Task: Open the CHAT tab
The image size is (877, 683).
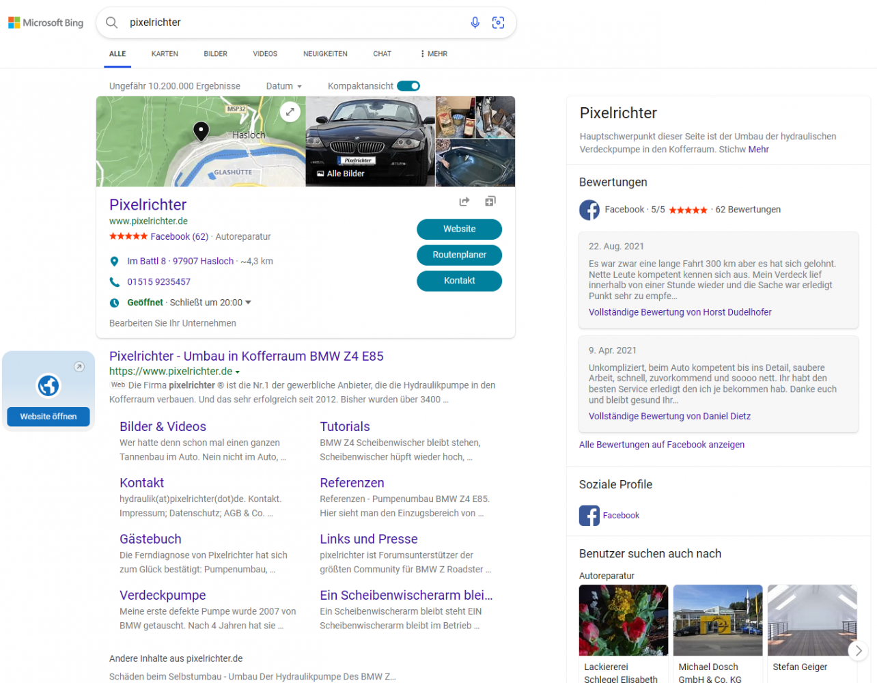Action: tap(382, 54)
